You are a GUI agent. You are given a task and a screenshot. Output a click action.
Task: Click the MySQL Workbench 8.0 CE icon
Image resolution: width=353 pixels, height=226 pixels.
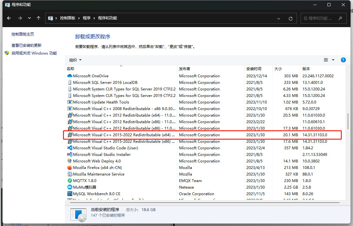pyautogui.click(x=70, y=194)
